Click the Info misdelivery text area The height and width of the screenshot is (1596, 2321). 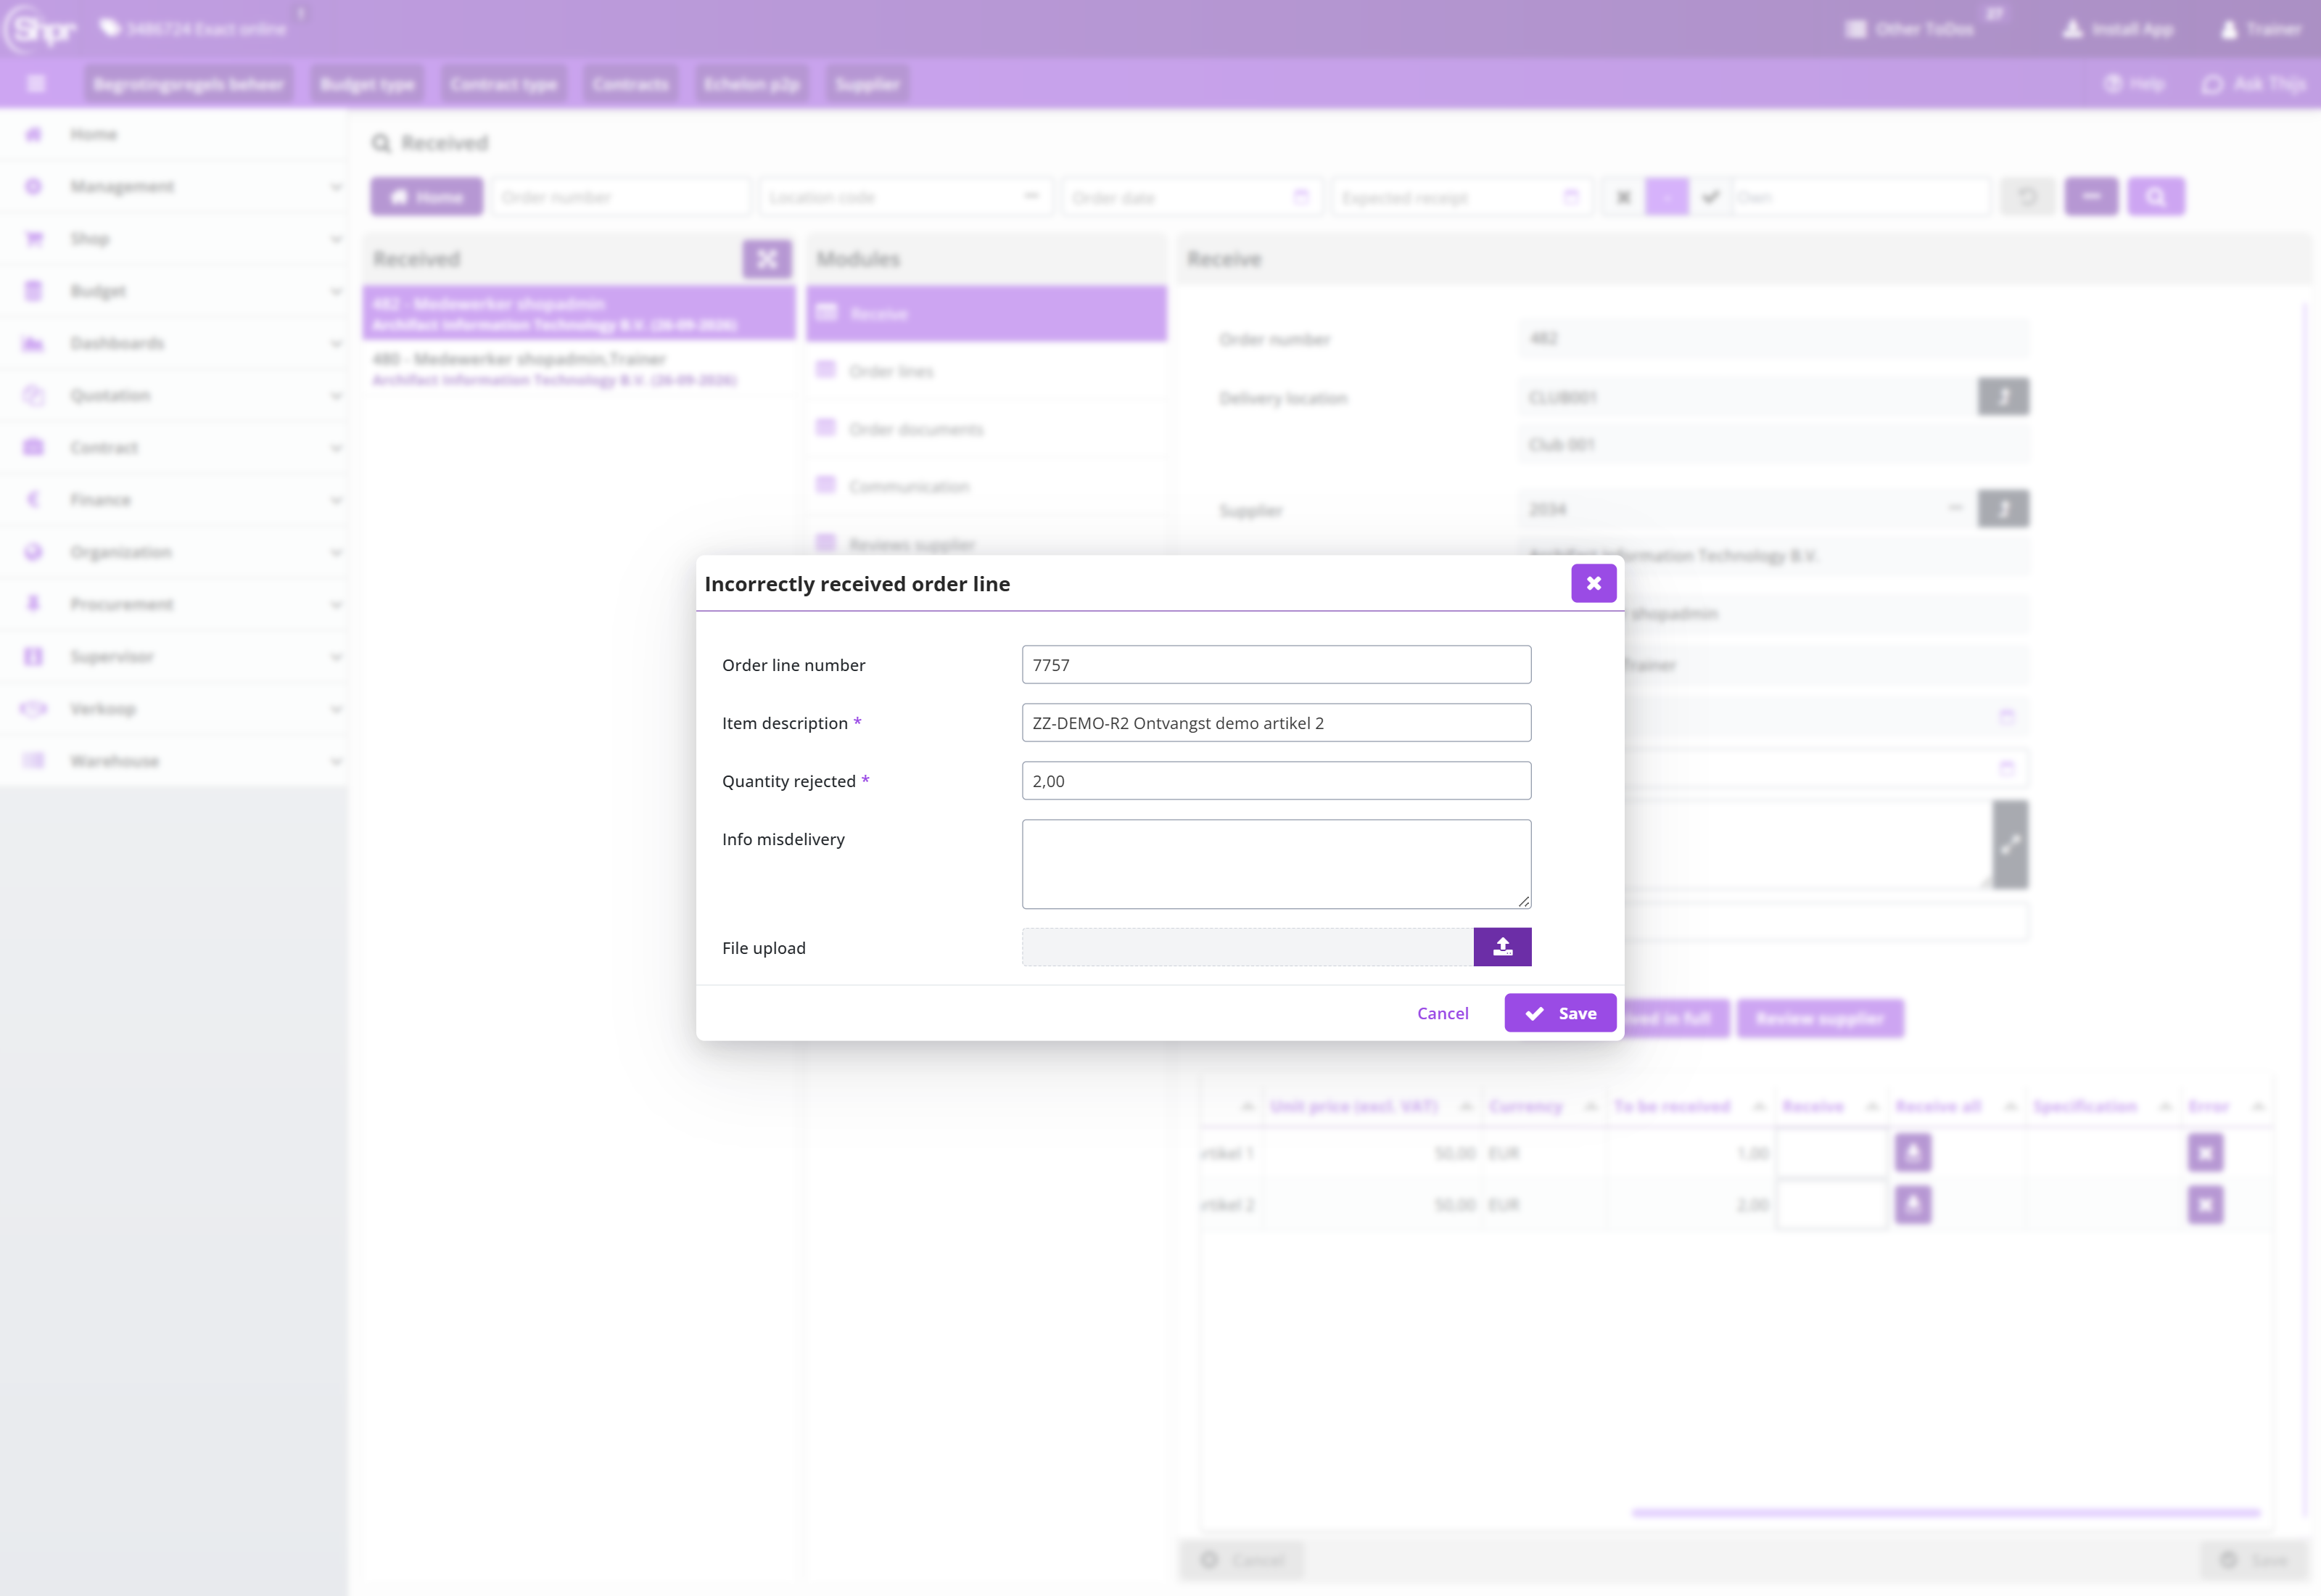coord(1277,864)
